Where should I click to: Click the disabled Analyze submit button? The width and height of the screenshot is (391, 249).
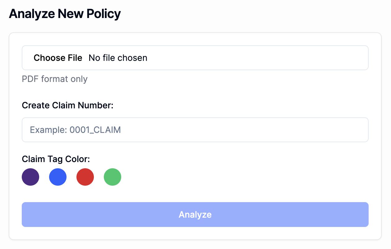pyautogui.click(x=195, y=214)
